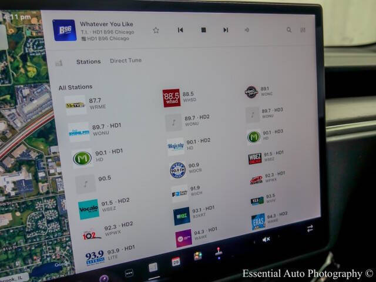Tune to 88.5 WHSD station
Viewport: 376px width, 282px height.
[x=179, y=98]
